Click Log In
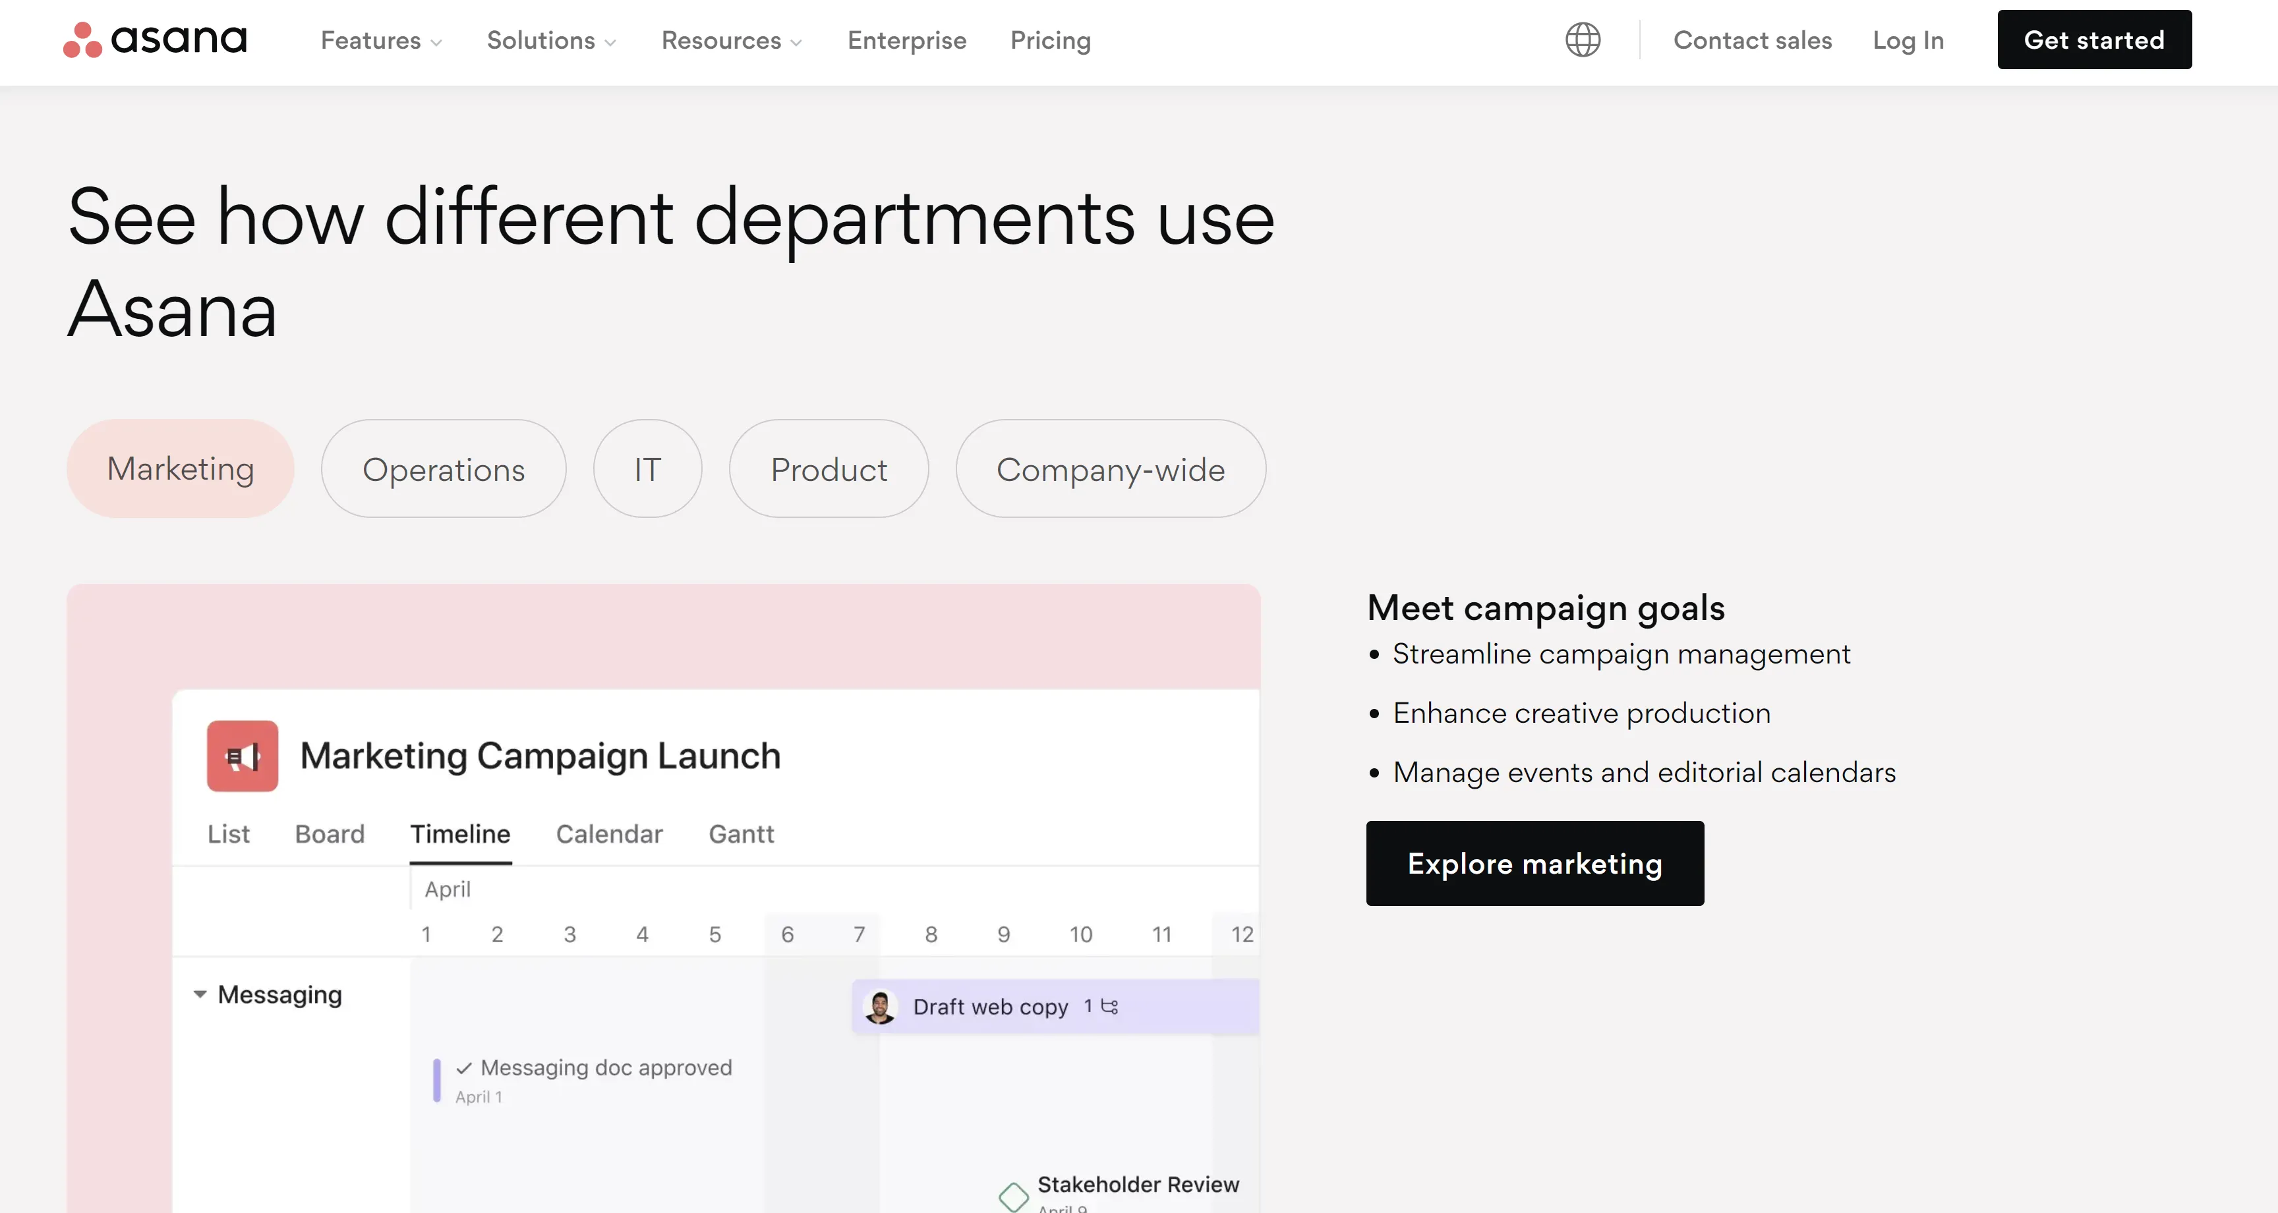 click(1908, 41)
